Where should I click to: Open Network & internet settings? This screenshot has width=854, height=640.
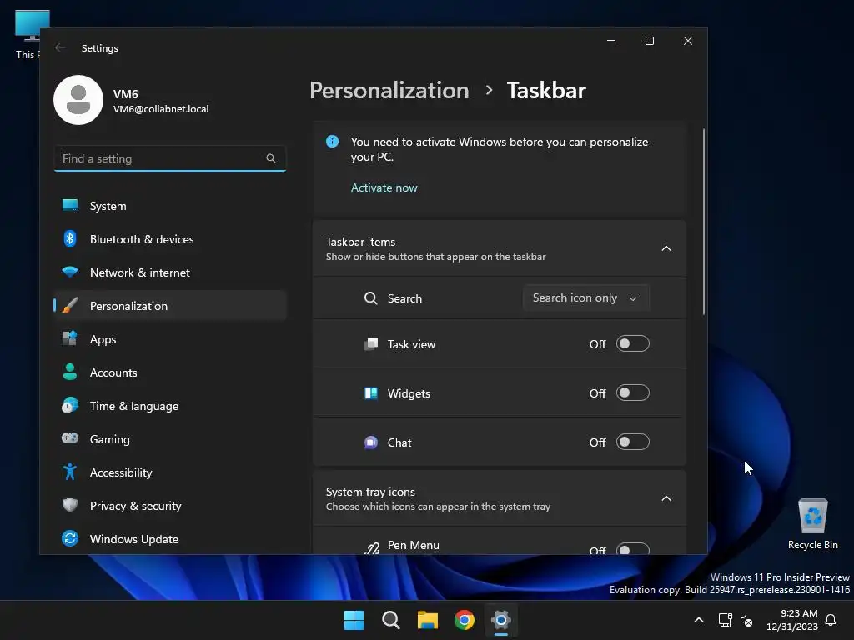(170, 272)
